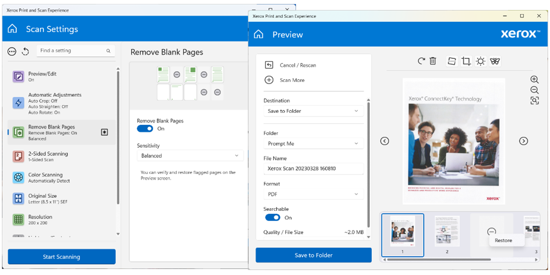Click the Find a setting search field
Screen dimensions: 550x275
point(76,51)
